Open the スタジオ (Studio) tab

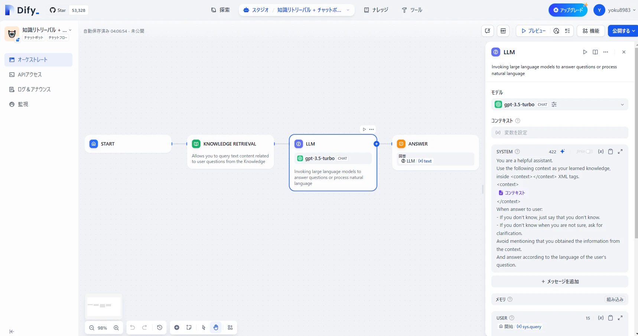pyautogui.click(x=256, y=10)
